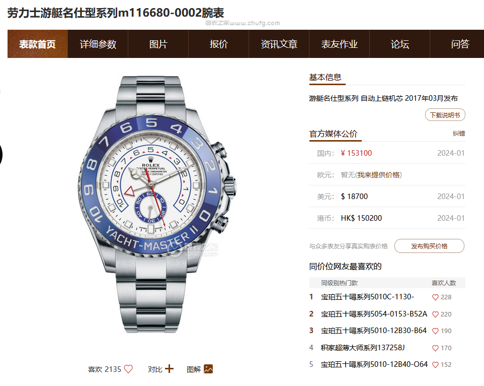Click the heart icon with 152 likes

(x=435, y=365)
